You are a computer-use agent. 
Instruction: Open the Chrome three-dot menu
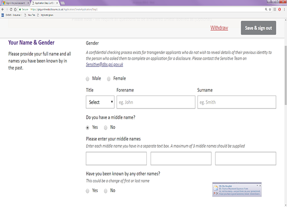tap(284, 9)
